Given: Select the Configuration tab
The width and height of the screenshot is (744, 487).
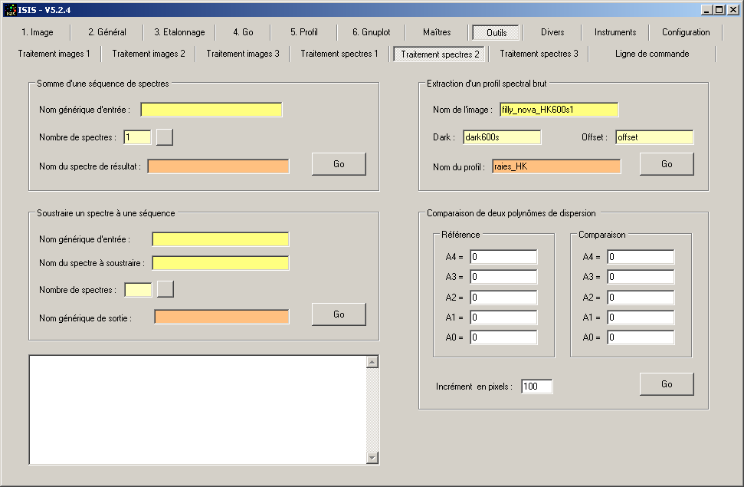Looking at the screenshot, I should pyautogui.click(x=686, y=32).
